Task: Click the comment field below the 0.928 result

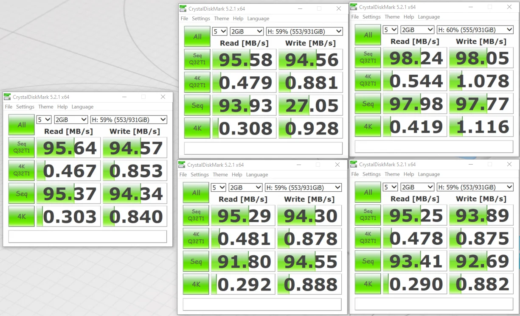Action: (264, 148)
